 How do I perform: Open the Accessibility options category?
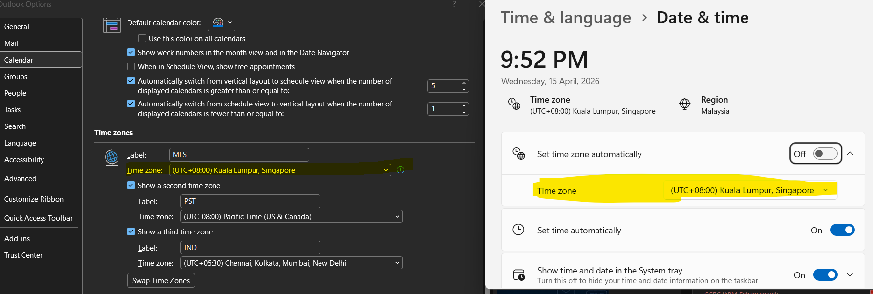pyautogui.click(x=41, y=160)
